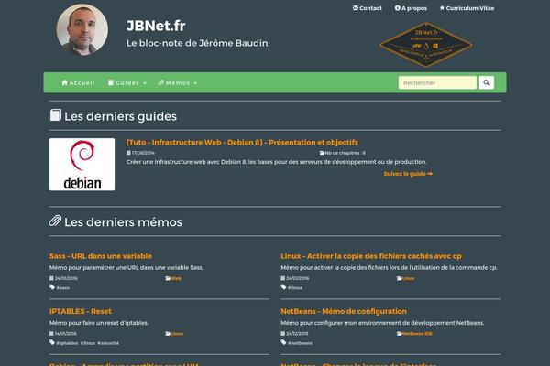Open the Contact link in header
Screen dimensions: 550x366
pyautogui.click(x=368, y=8)
